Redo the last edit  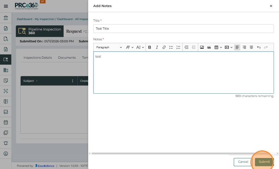pyautogui.click(x=266, y=47)
